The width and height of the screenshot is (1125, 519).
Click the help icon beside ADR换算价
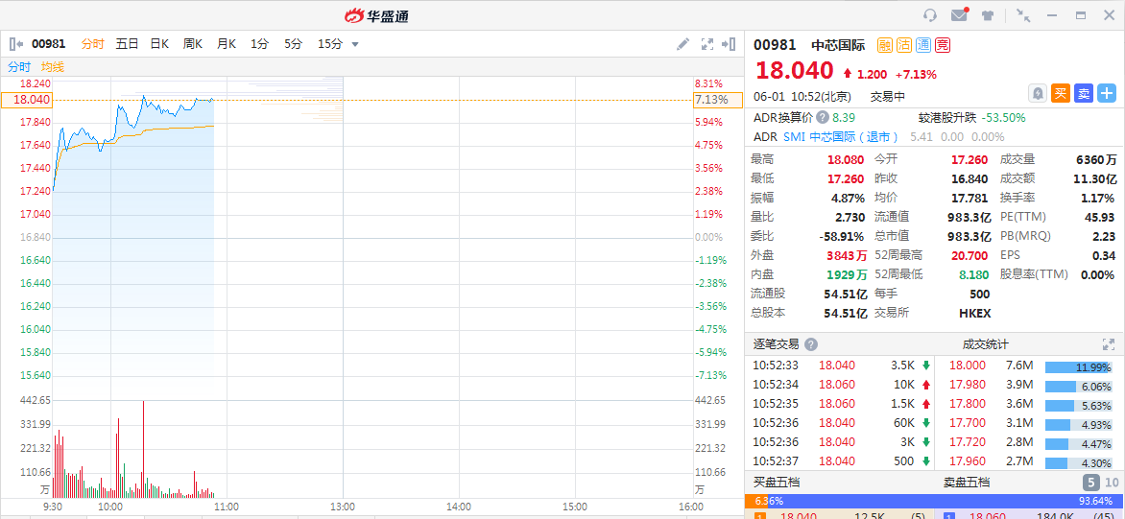(x=823, y=117)
